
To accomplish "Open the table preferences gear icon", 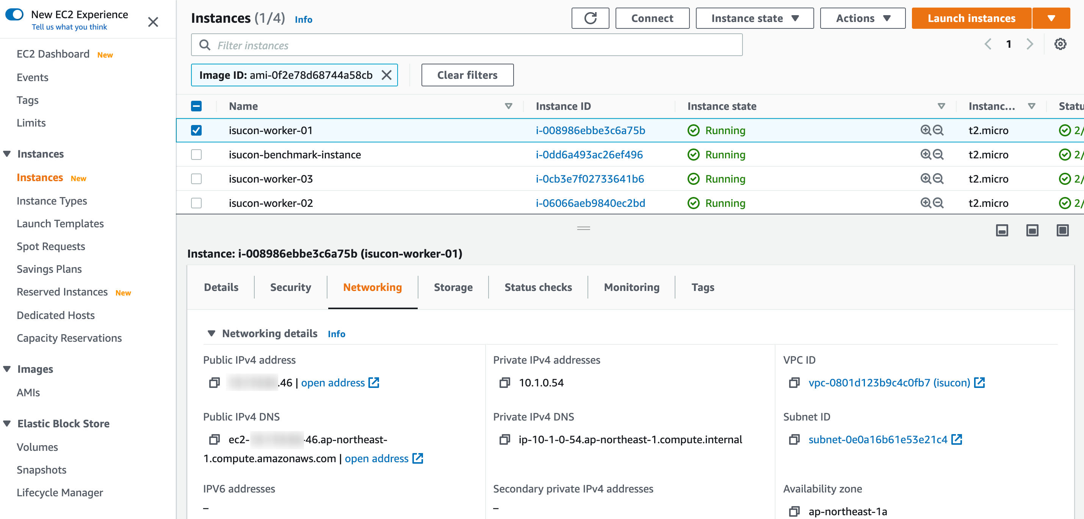I will tap(1060, 44).
